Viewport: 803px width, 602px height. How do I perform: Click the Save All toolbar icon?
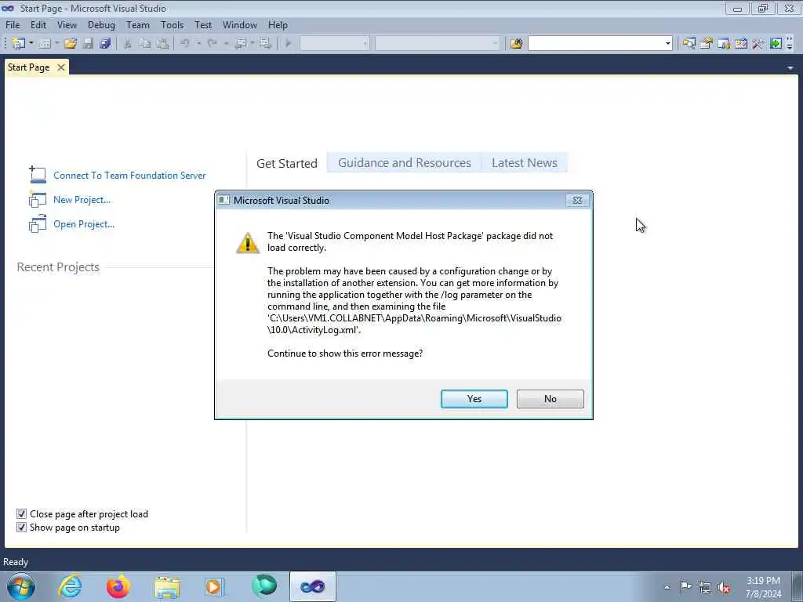tap(106, 44)
